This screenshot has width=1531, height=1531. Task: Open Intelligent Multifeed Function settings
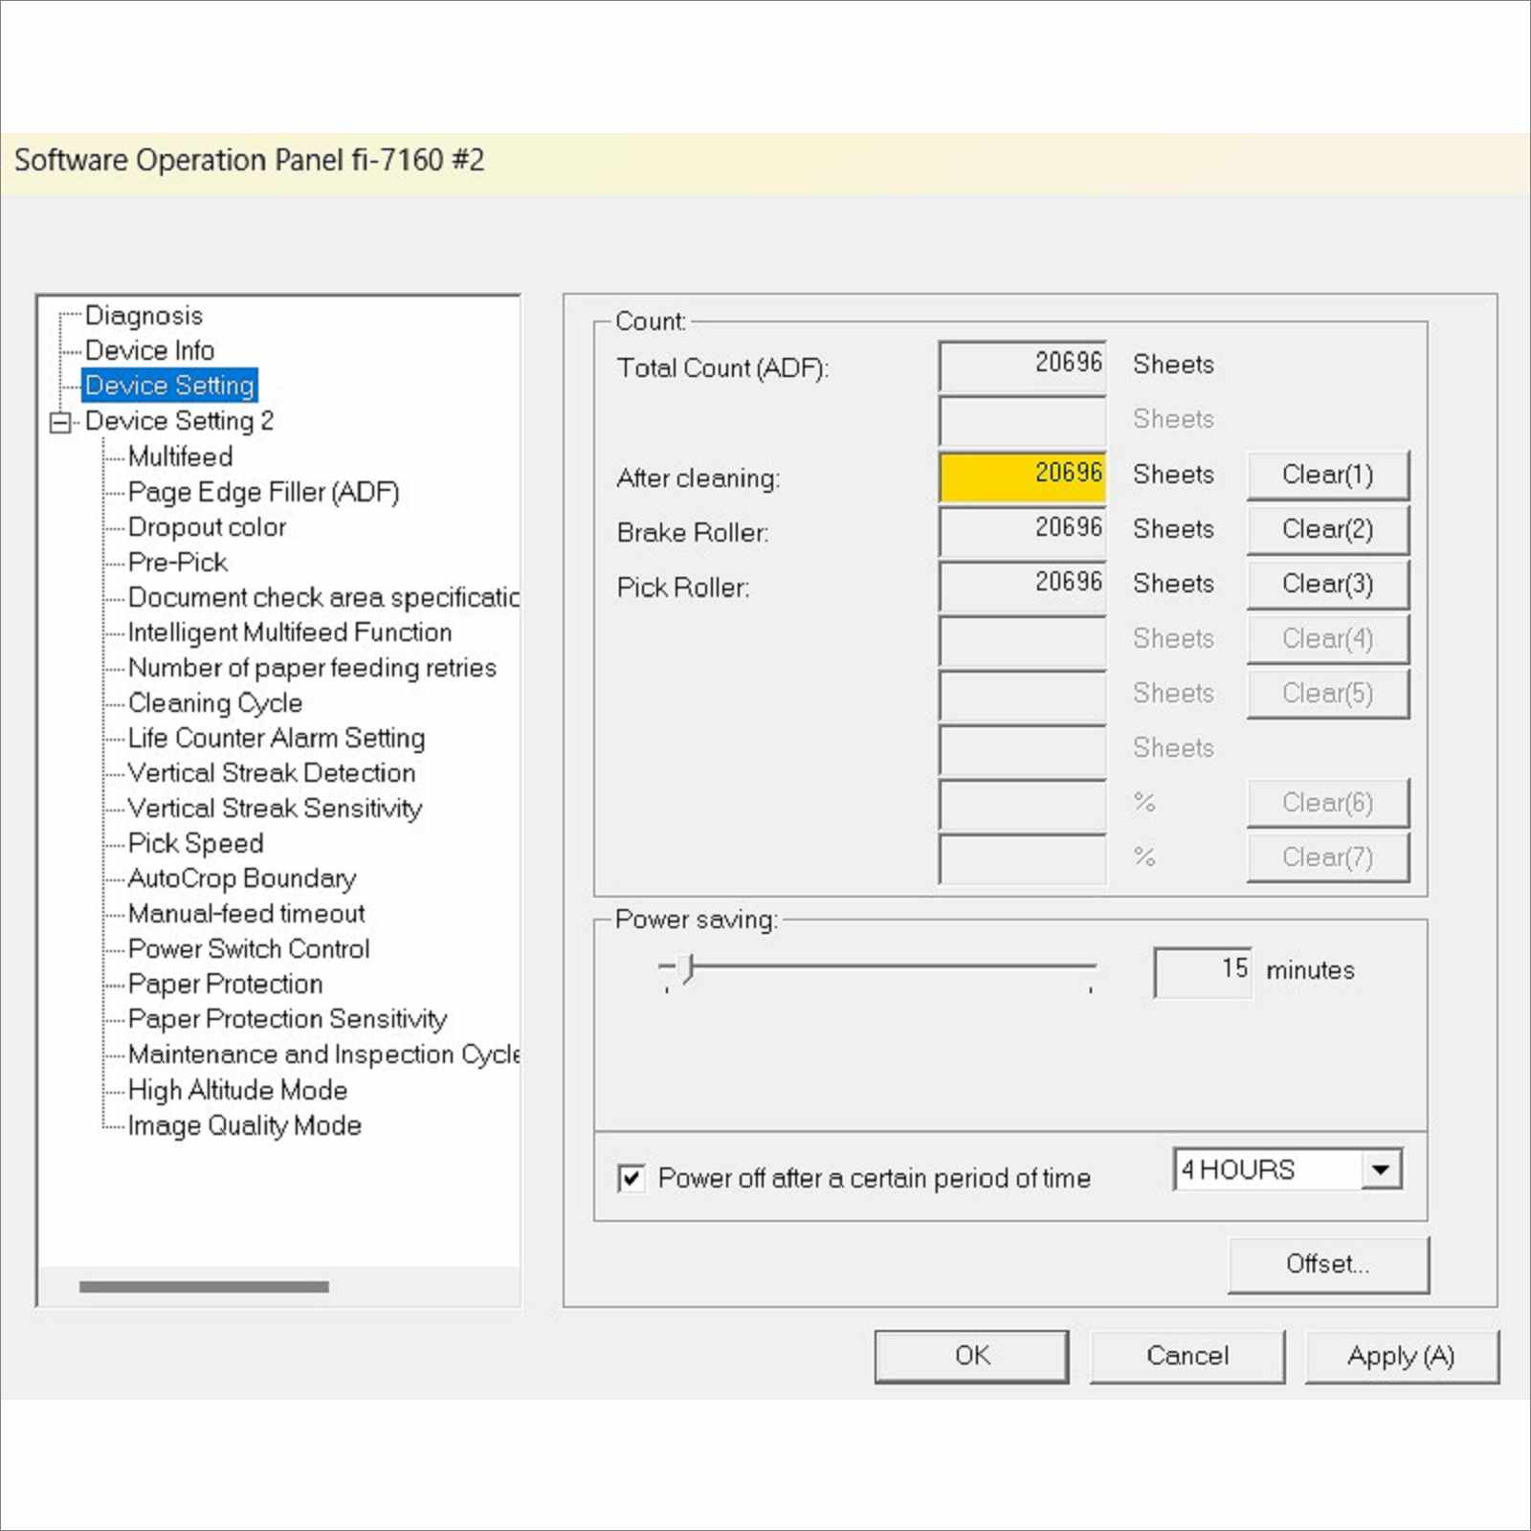(289, 632)
